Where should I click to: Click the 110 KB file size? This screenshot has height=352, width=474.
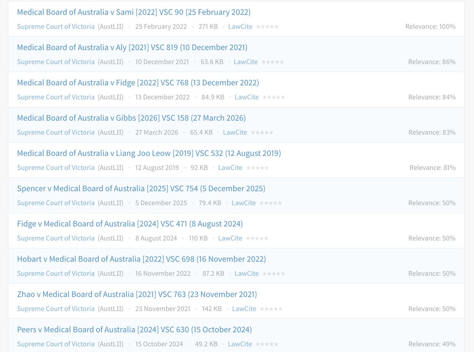(x=198, y=238)
